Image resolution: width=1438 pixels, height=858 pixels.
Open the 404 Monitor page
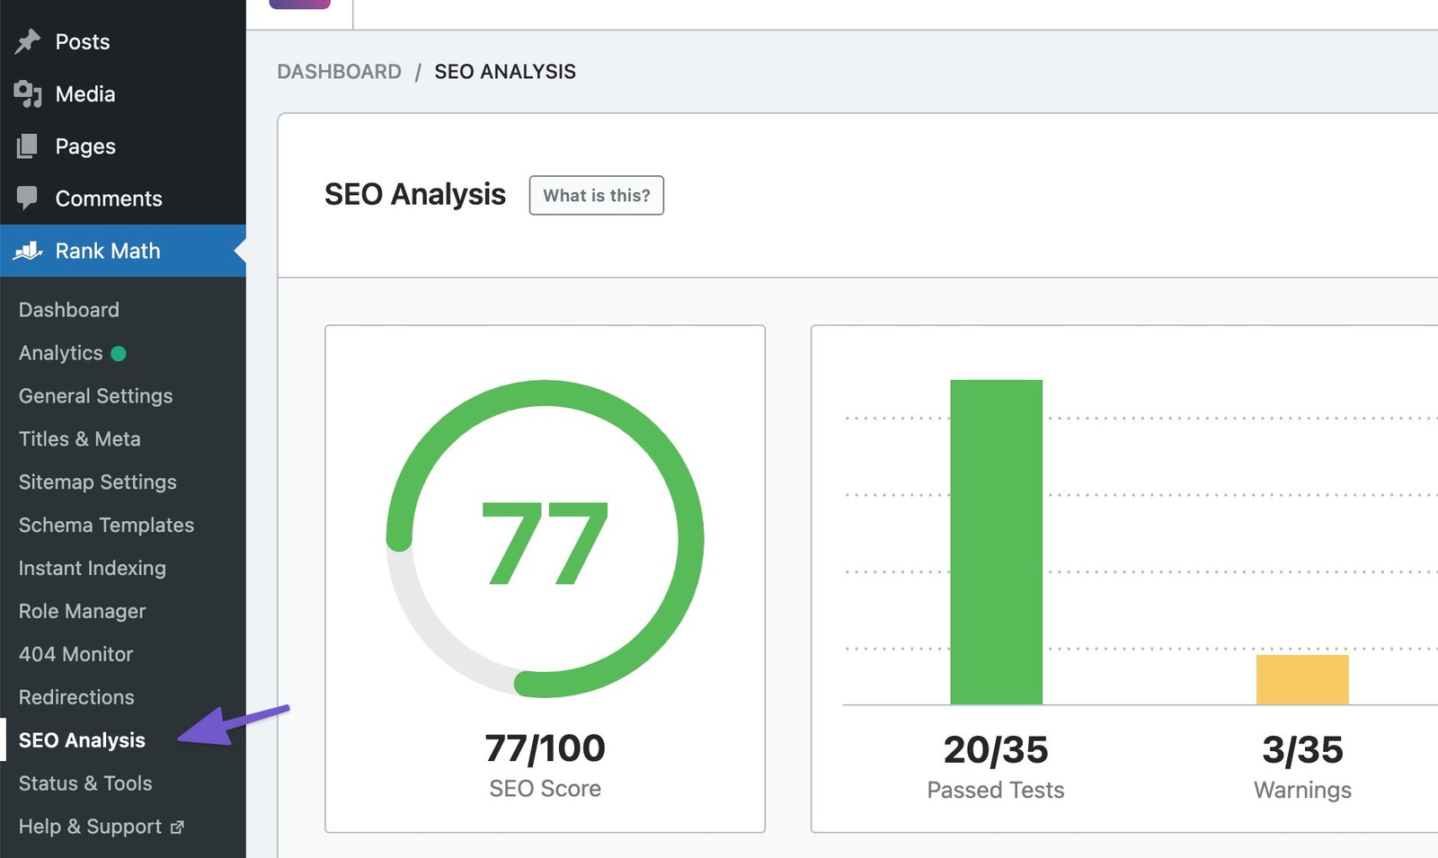[75, 655]
